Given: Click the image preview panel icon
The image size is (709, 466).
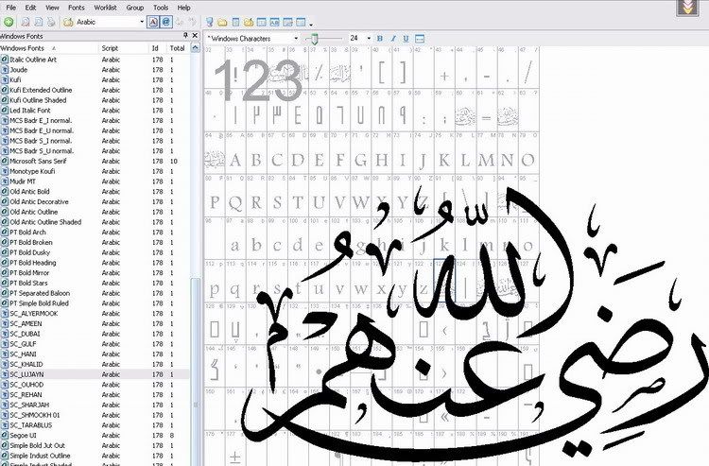Looking at the screenshot, I should pos(287,22).
